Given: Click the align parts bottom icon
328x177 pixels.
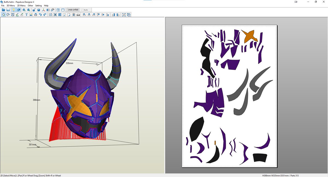Looking at the screenshot, I should point(107,14).
